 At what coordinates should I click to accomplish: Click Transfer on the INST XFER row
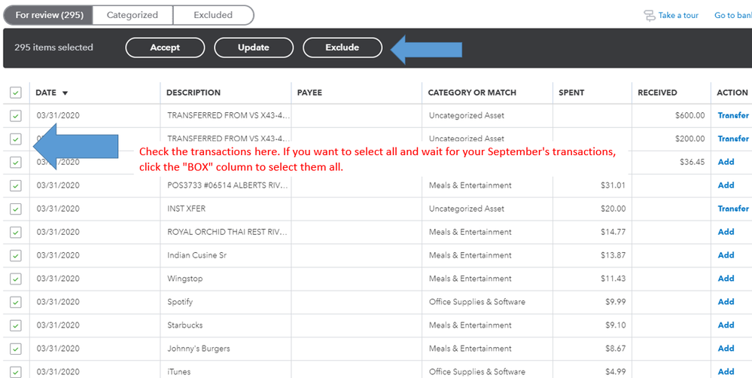click(733, 209)
